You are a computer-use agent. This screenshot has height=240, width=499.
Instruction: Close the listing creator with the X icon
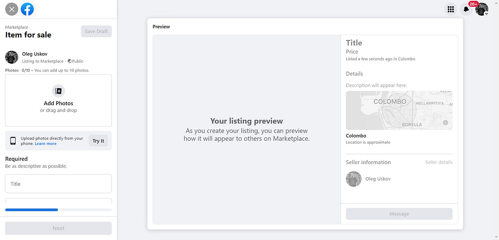12,9
